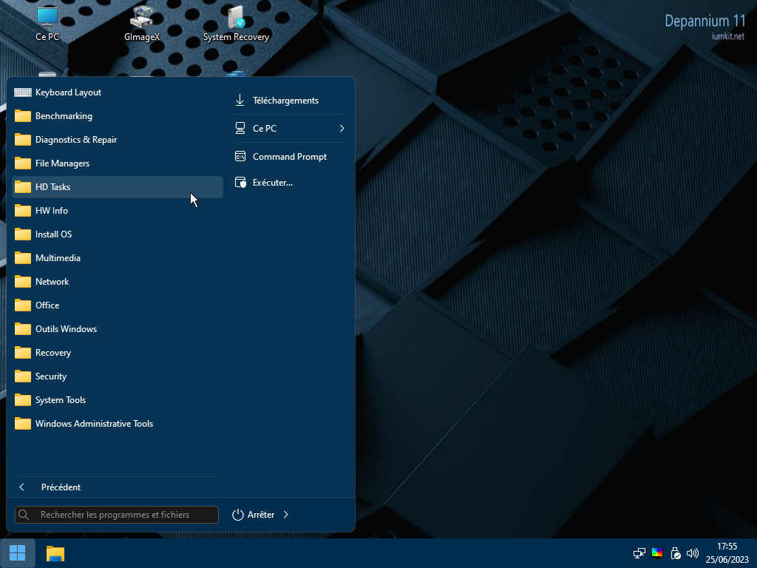The width and height of the screenshot is (757, 568).
Task: Click the Command Prompt console icon
Action: 240,157
